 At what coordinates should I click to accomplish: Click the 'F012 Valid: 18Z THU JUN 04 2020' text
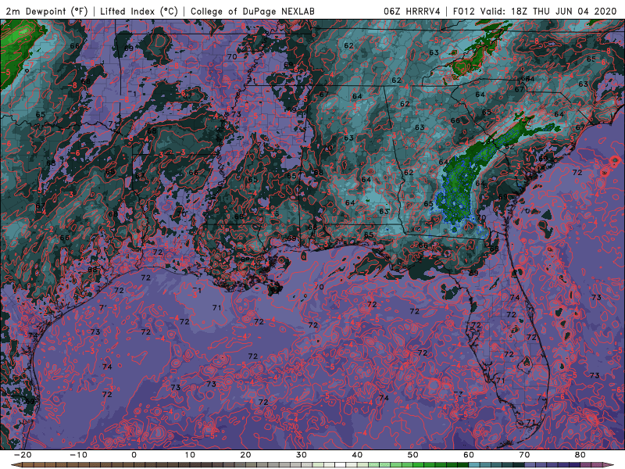coord(534,11)
